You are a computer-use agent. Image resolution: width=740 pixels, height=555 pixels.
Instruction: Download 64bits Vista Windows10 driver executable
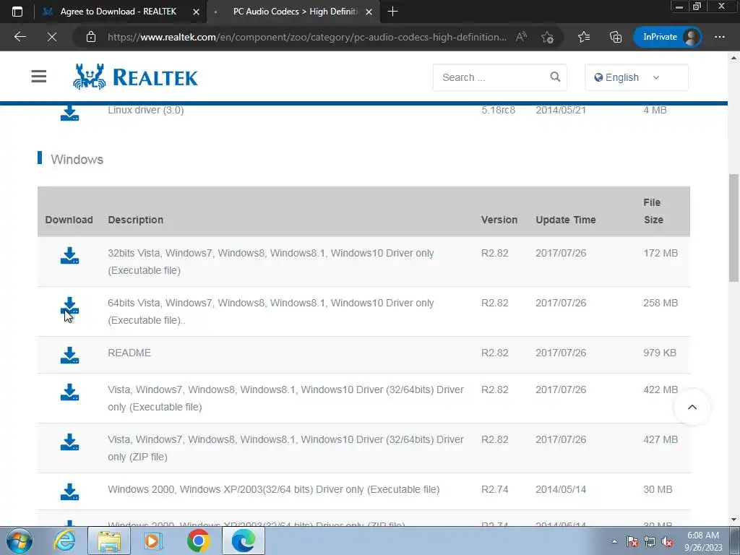(69, 306)
